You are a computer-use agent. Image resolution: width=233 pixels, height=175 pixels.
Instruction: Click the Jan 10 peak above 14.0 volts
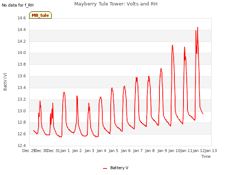click(x=173, y=45)
